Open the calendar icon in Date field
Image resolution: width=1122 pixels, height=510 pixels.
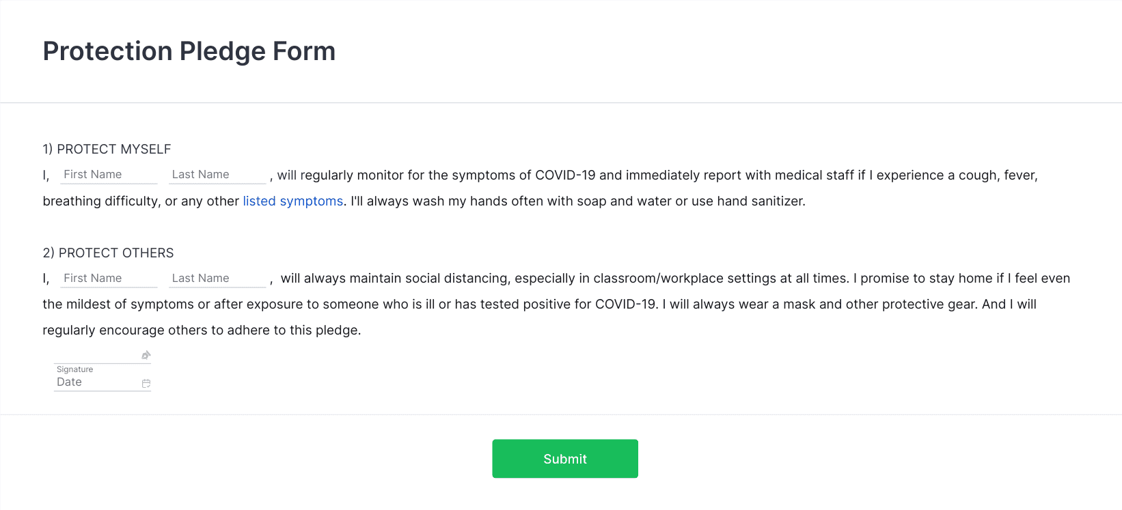coord(146,384)
